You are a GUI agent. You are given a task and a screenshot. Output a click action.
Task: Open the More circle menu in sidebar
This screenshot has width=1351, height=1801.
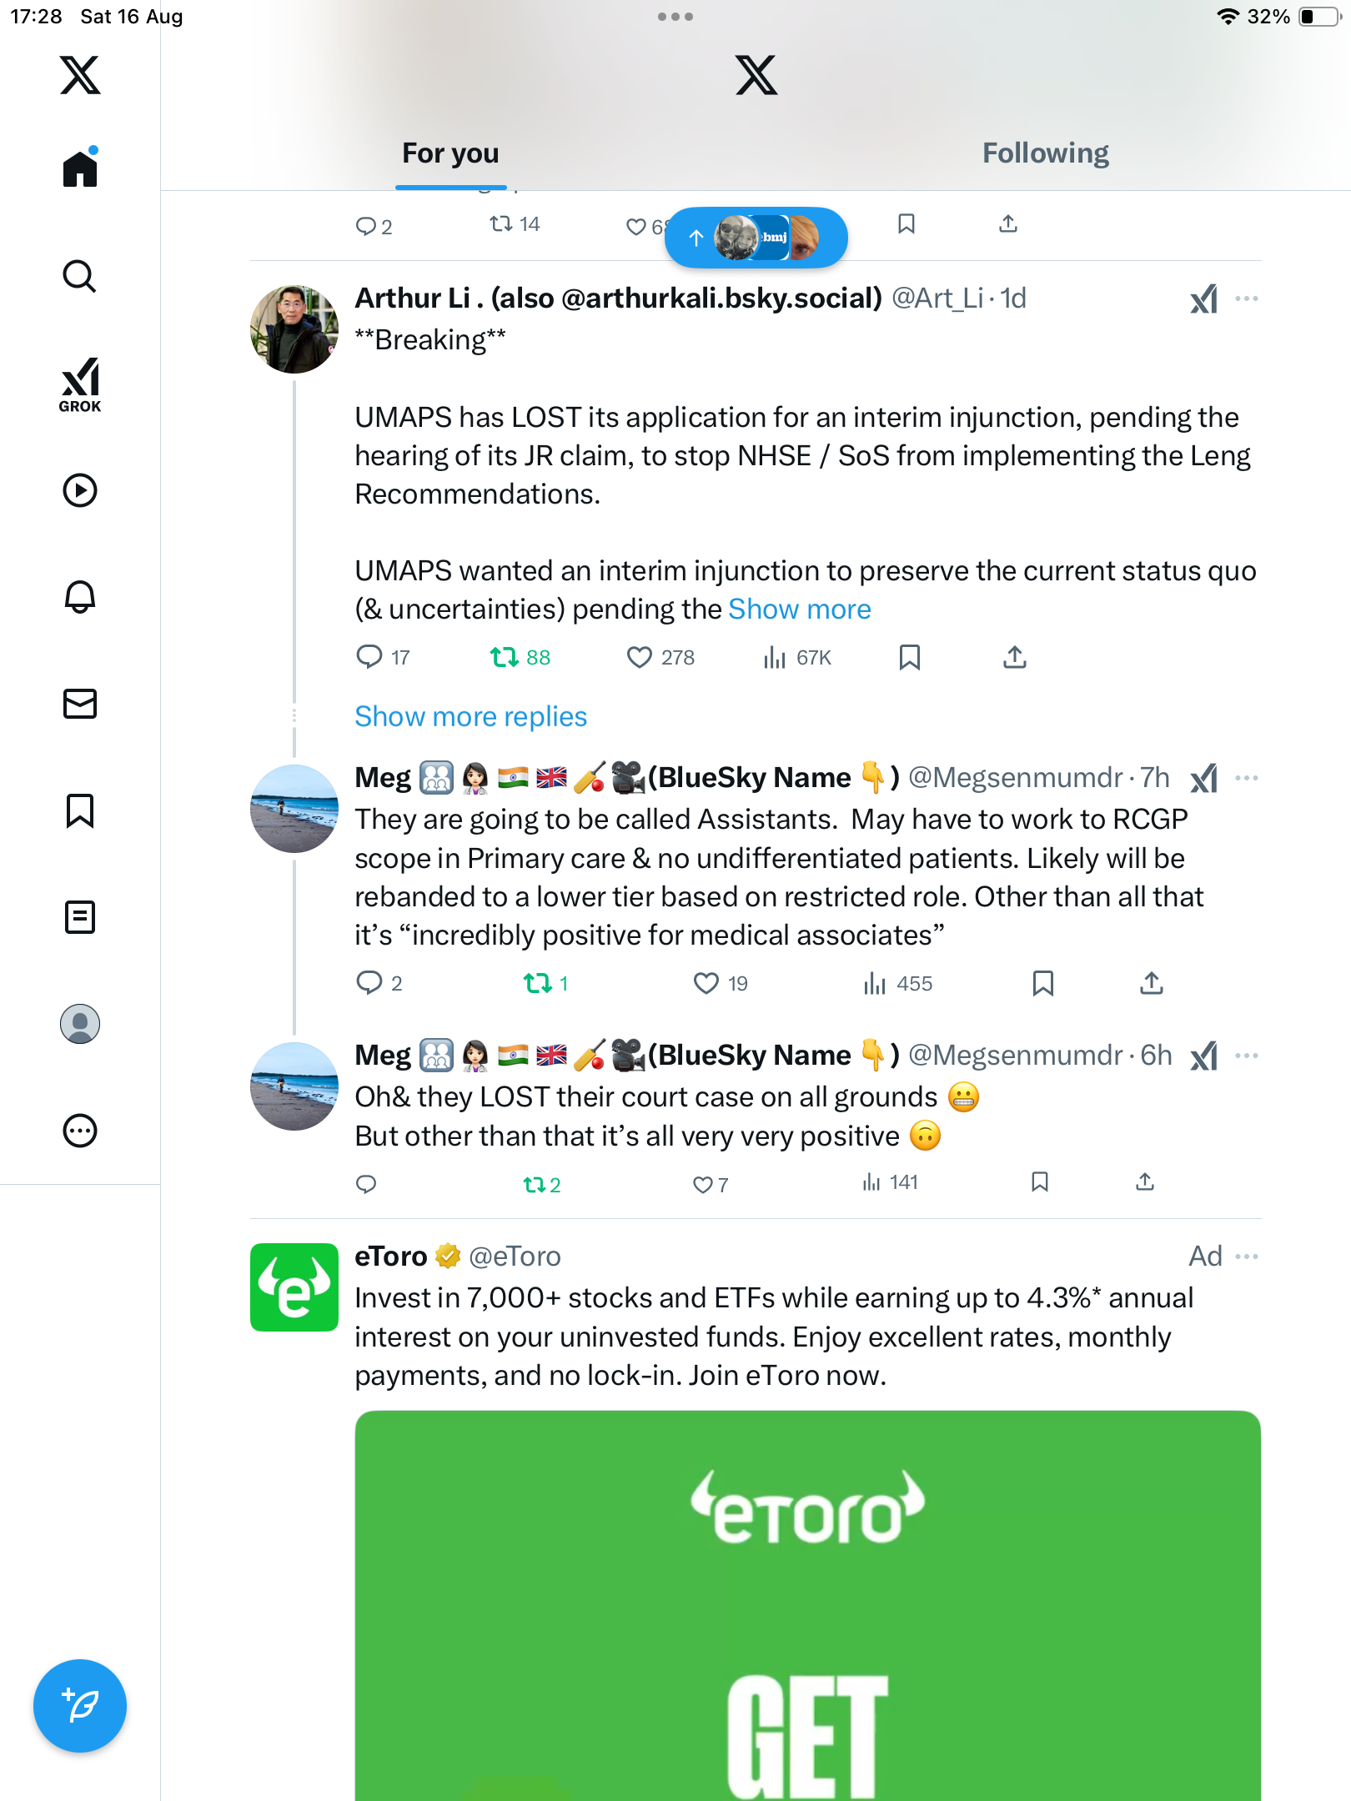(x=80, y=1131)
